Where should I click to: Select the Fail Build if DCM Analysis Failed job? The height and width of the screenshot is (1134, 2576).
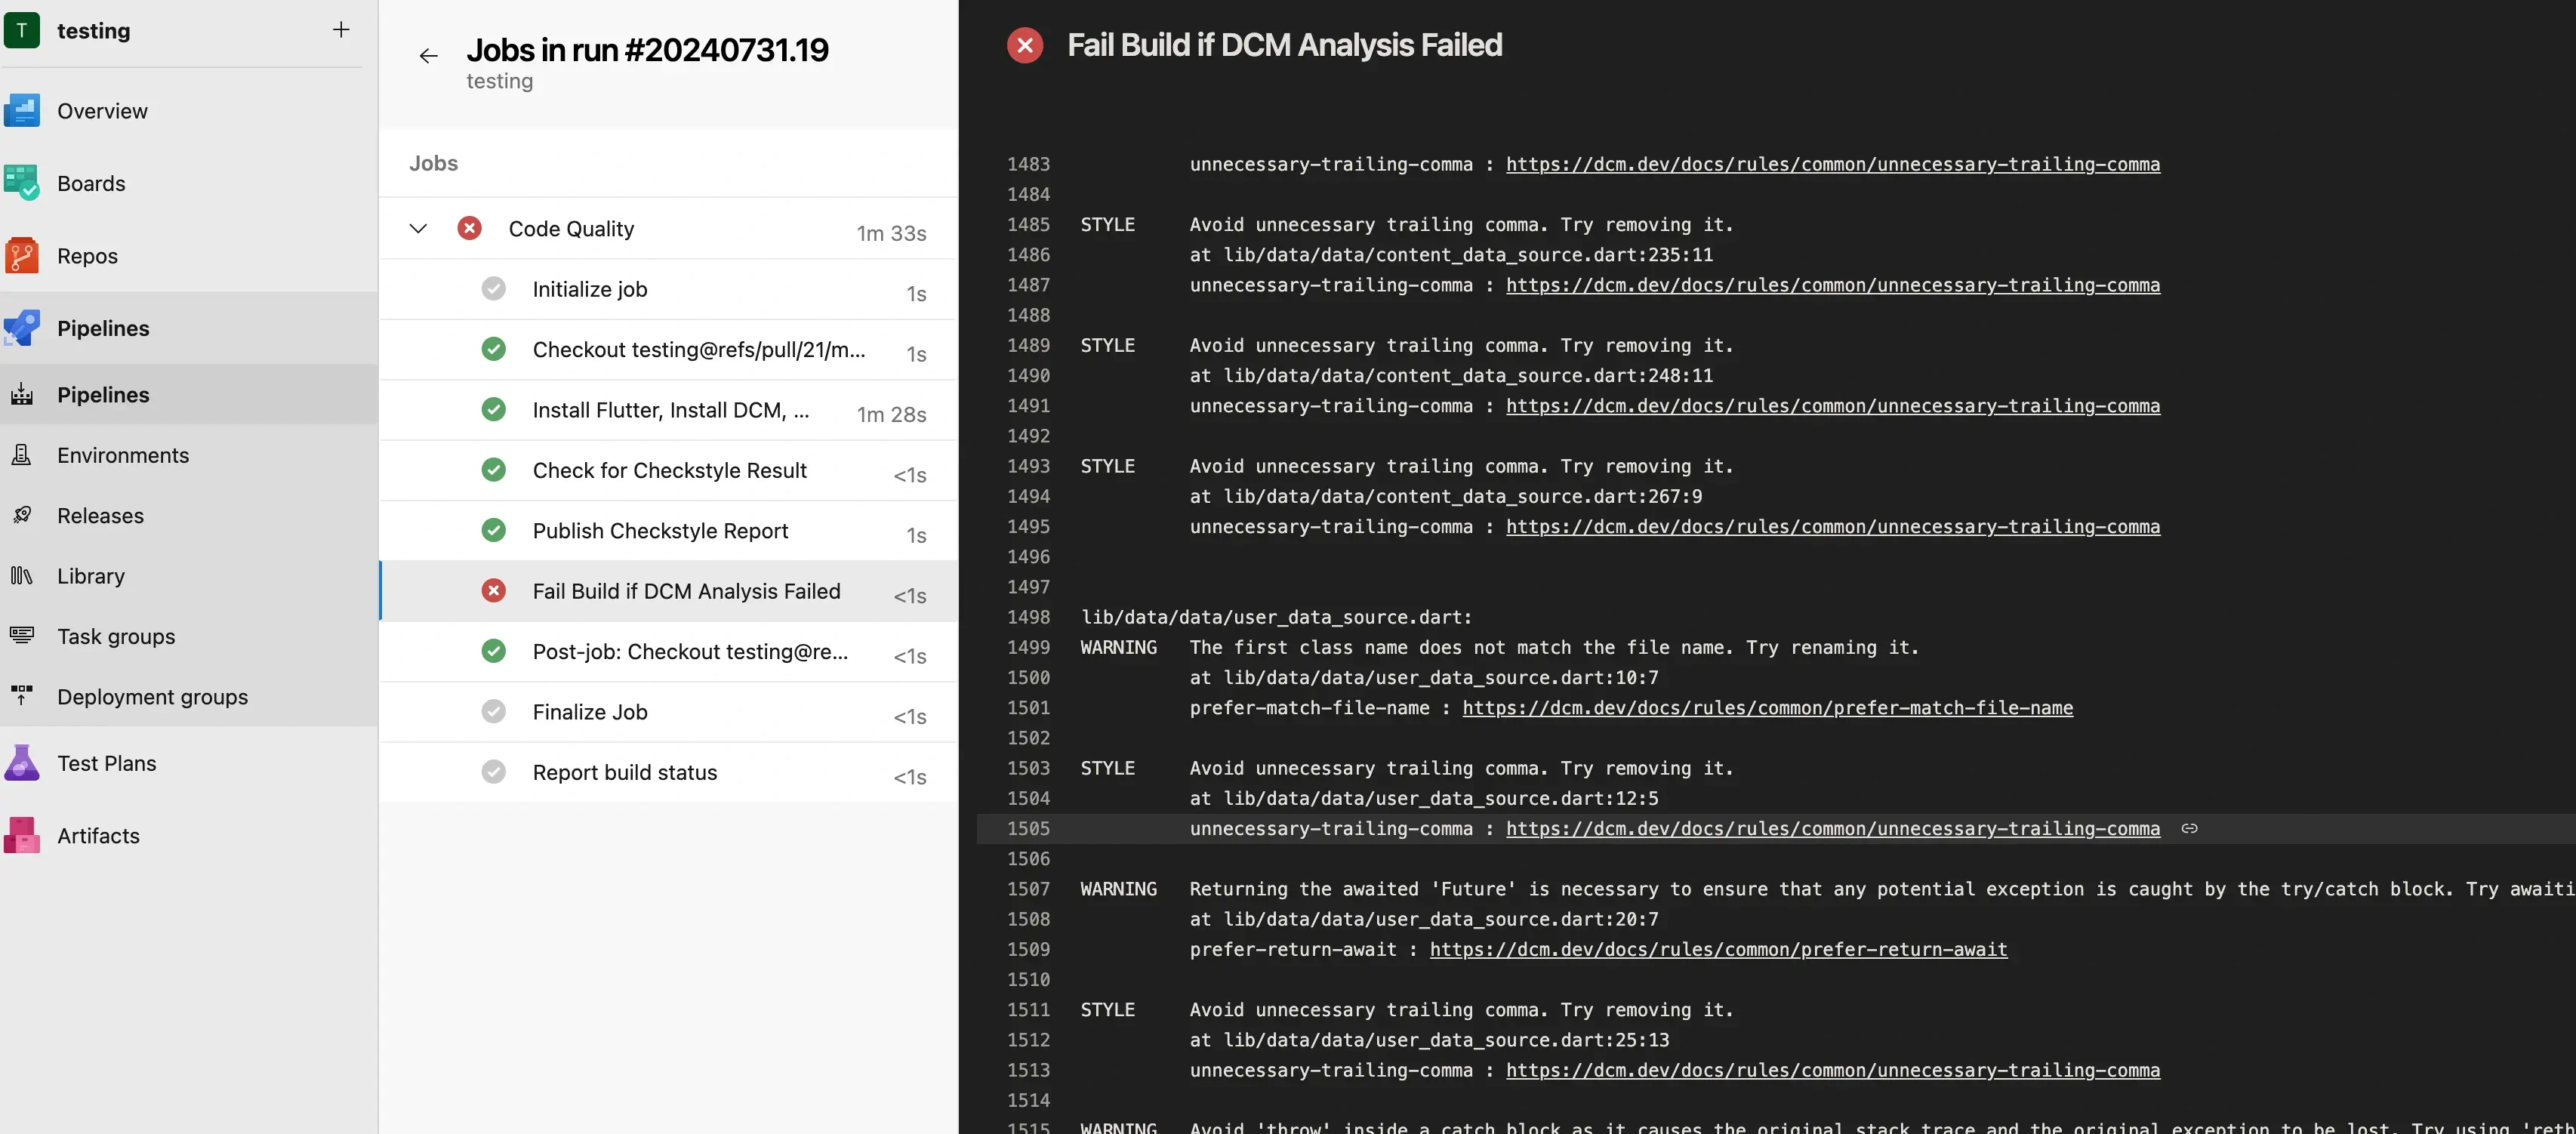tap(685, 590)
